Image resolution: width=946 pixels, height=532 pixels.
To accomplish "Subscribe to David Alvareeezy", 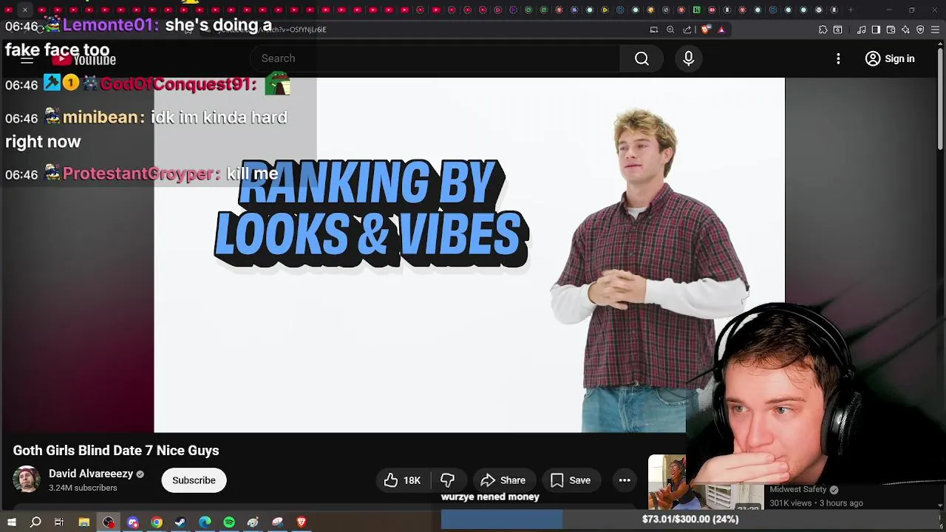I will point(194,480).
